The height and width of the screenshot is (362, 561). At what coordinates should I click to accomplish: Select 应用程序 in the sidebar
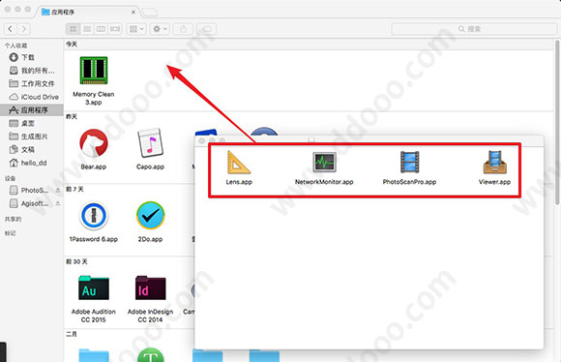point(32,110)
